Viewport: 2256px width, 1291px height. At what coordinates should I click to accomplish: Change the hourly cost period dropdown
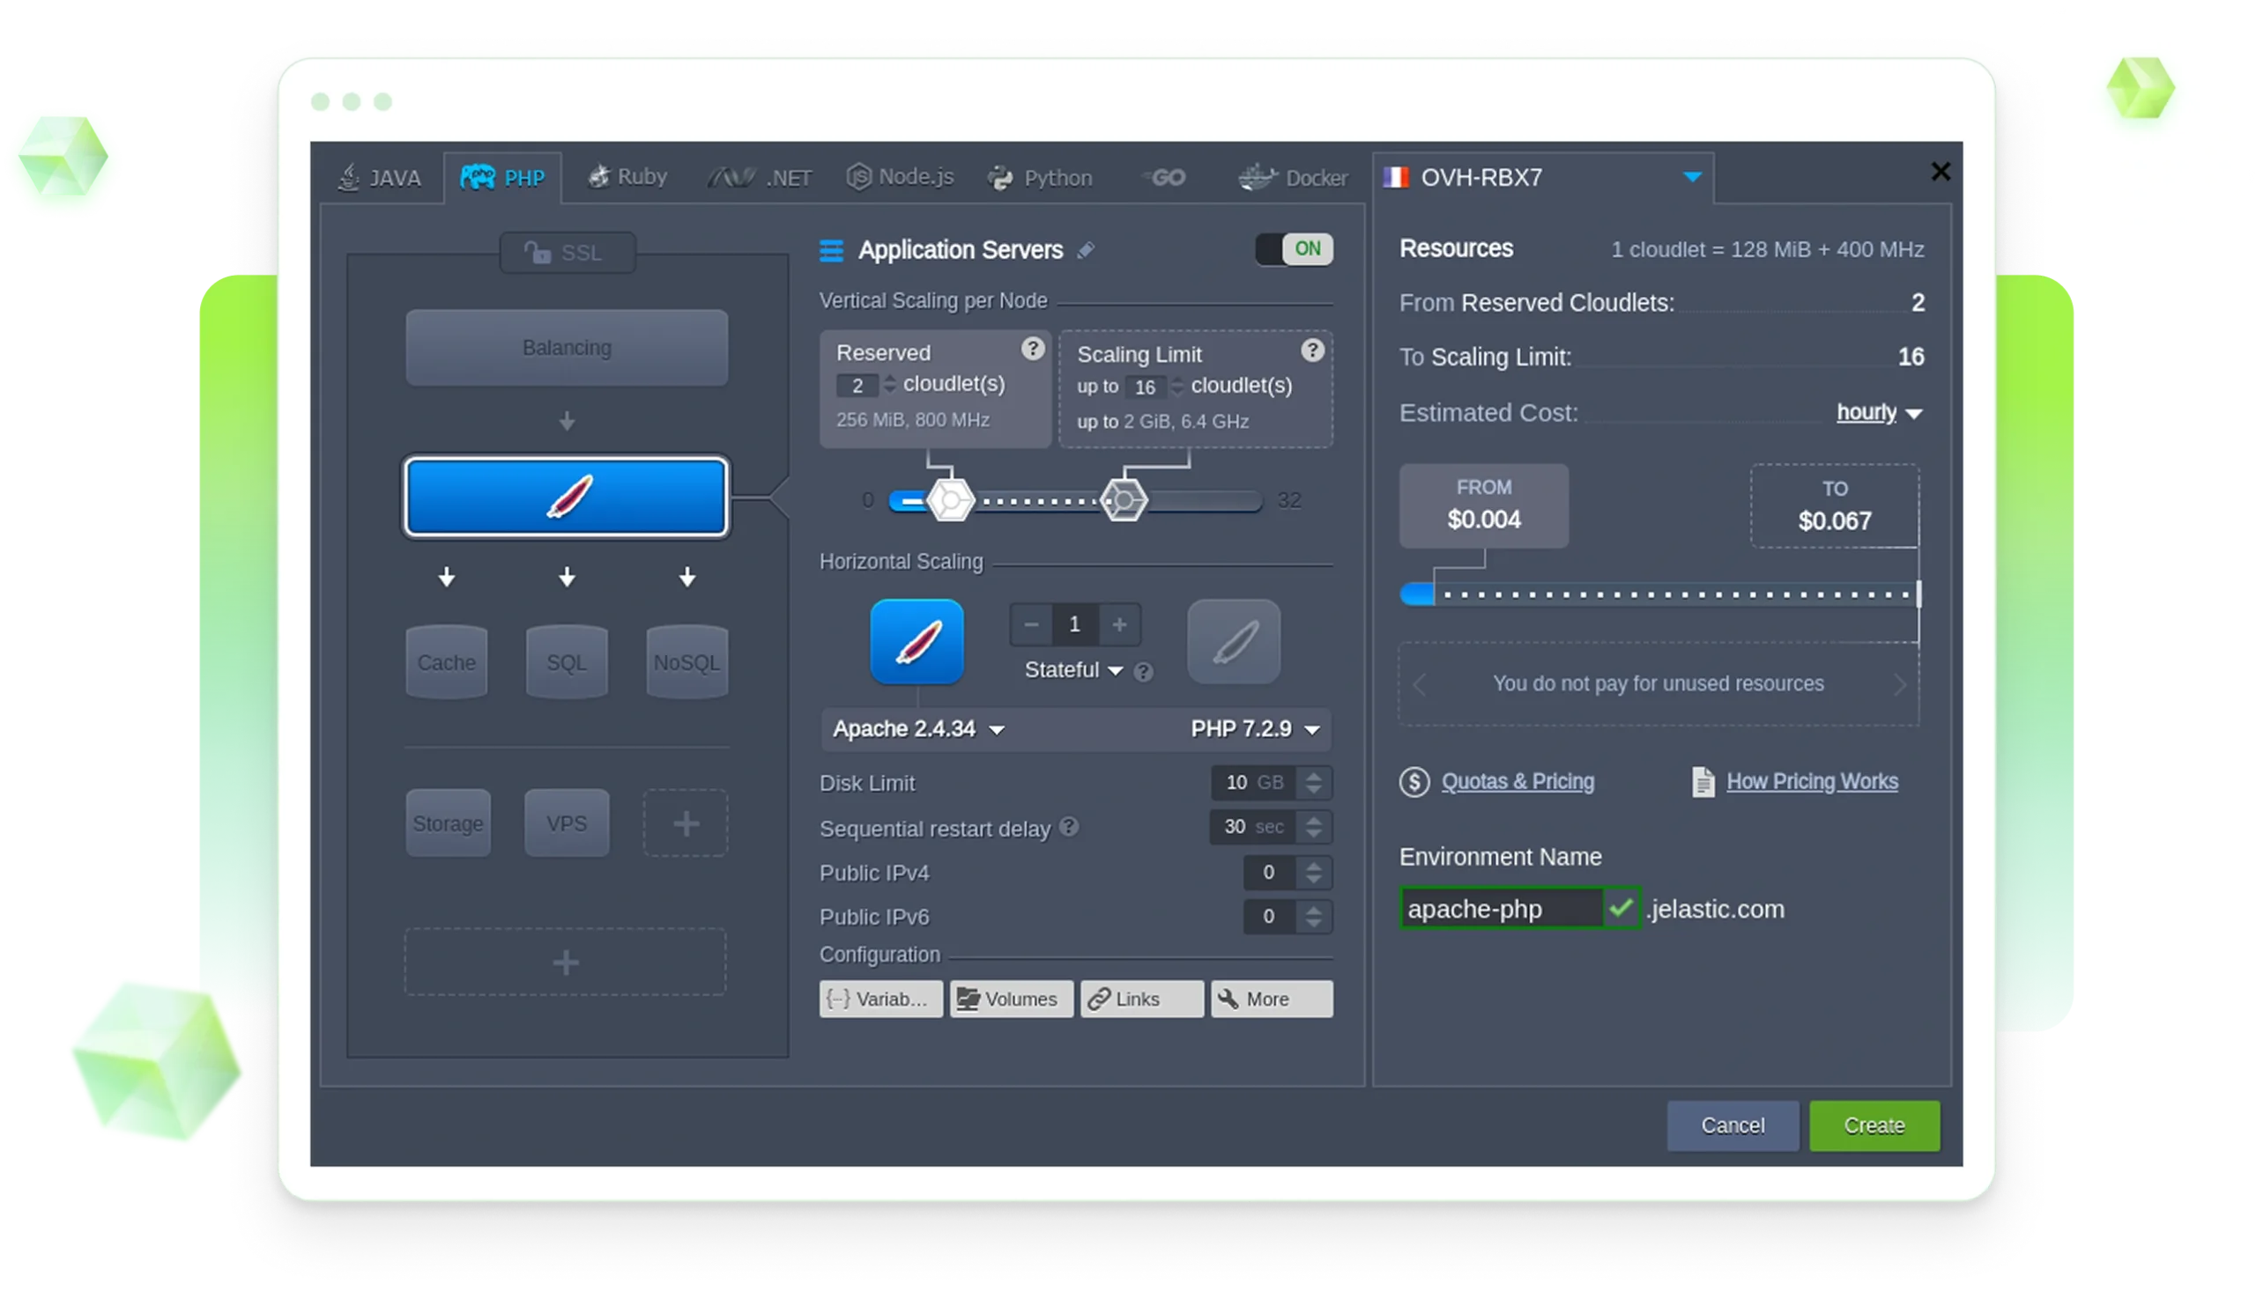1879,413
